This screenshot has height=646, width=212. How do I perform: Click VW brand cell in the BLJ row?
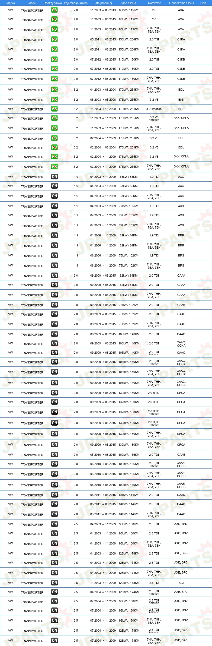[x=11, y=583]
